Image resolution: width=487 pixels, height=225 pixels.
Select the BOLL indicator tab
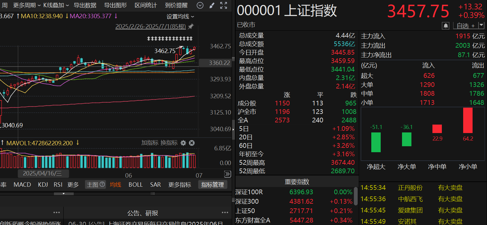coord(135,185)
